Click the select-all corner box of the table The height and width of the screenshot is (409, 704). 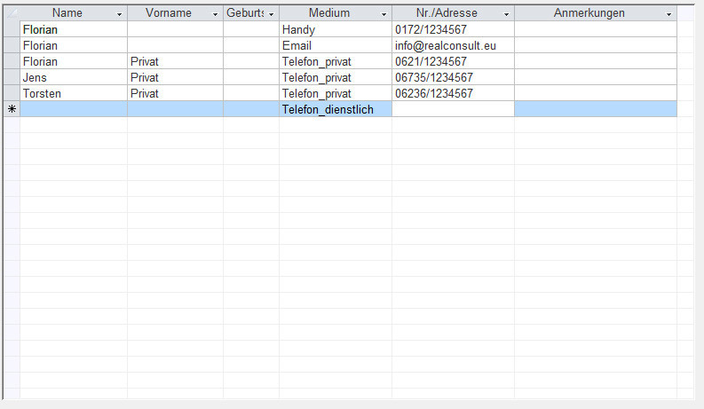pyautogui.click(x=12, y=13)
